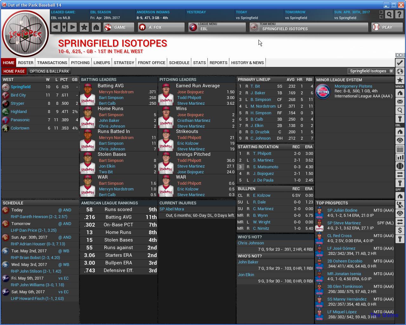
Task: Open the SPF transactions arrows icon
Action: tap(400, 222)
